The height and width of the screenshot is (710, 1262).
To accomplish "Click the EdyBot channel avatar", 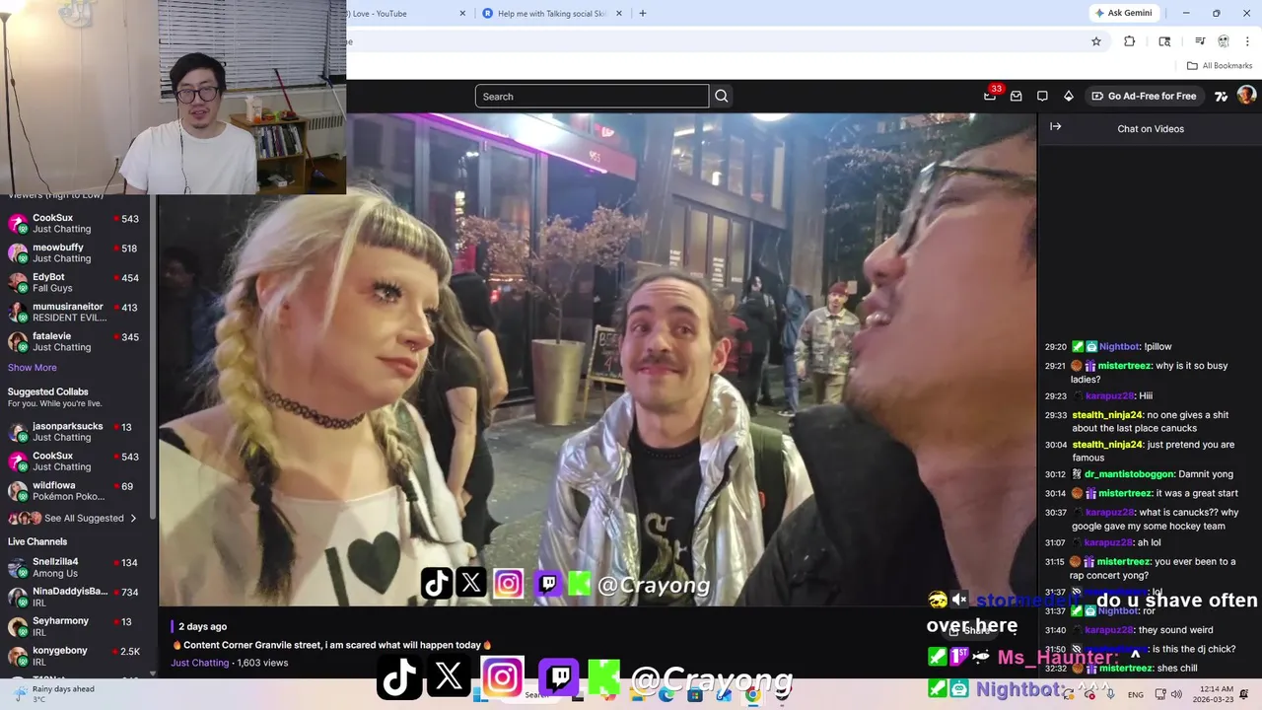I will 18,282.
